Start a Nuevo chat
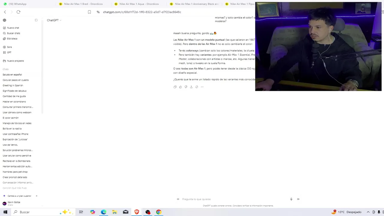This screenshot has width=384, height=216. tap(11, 28)
